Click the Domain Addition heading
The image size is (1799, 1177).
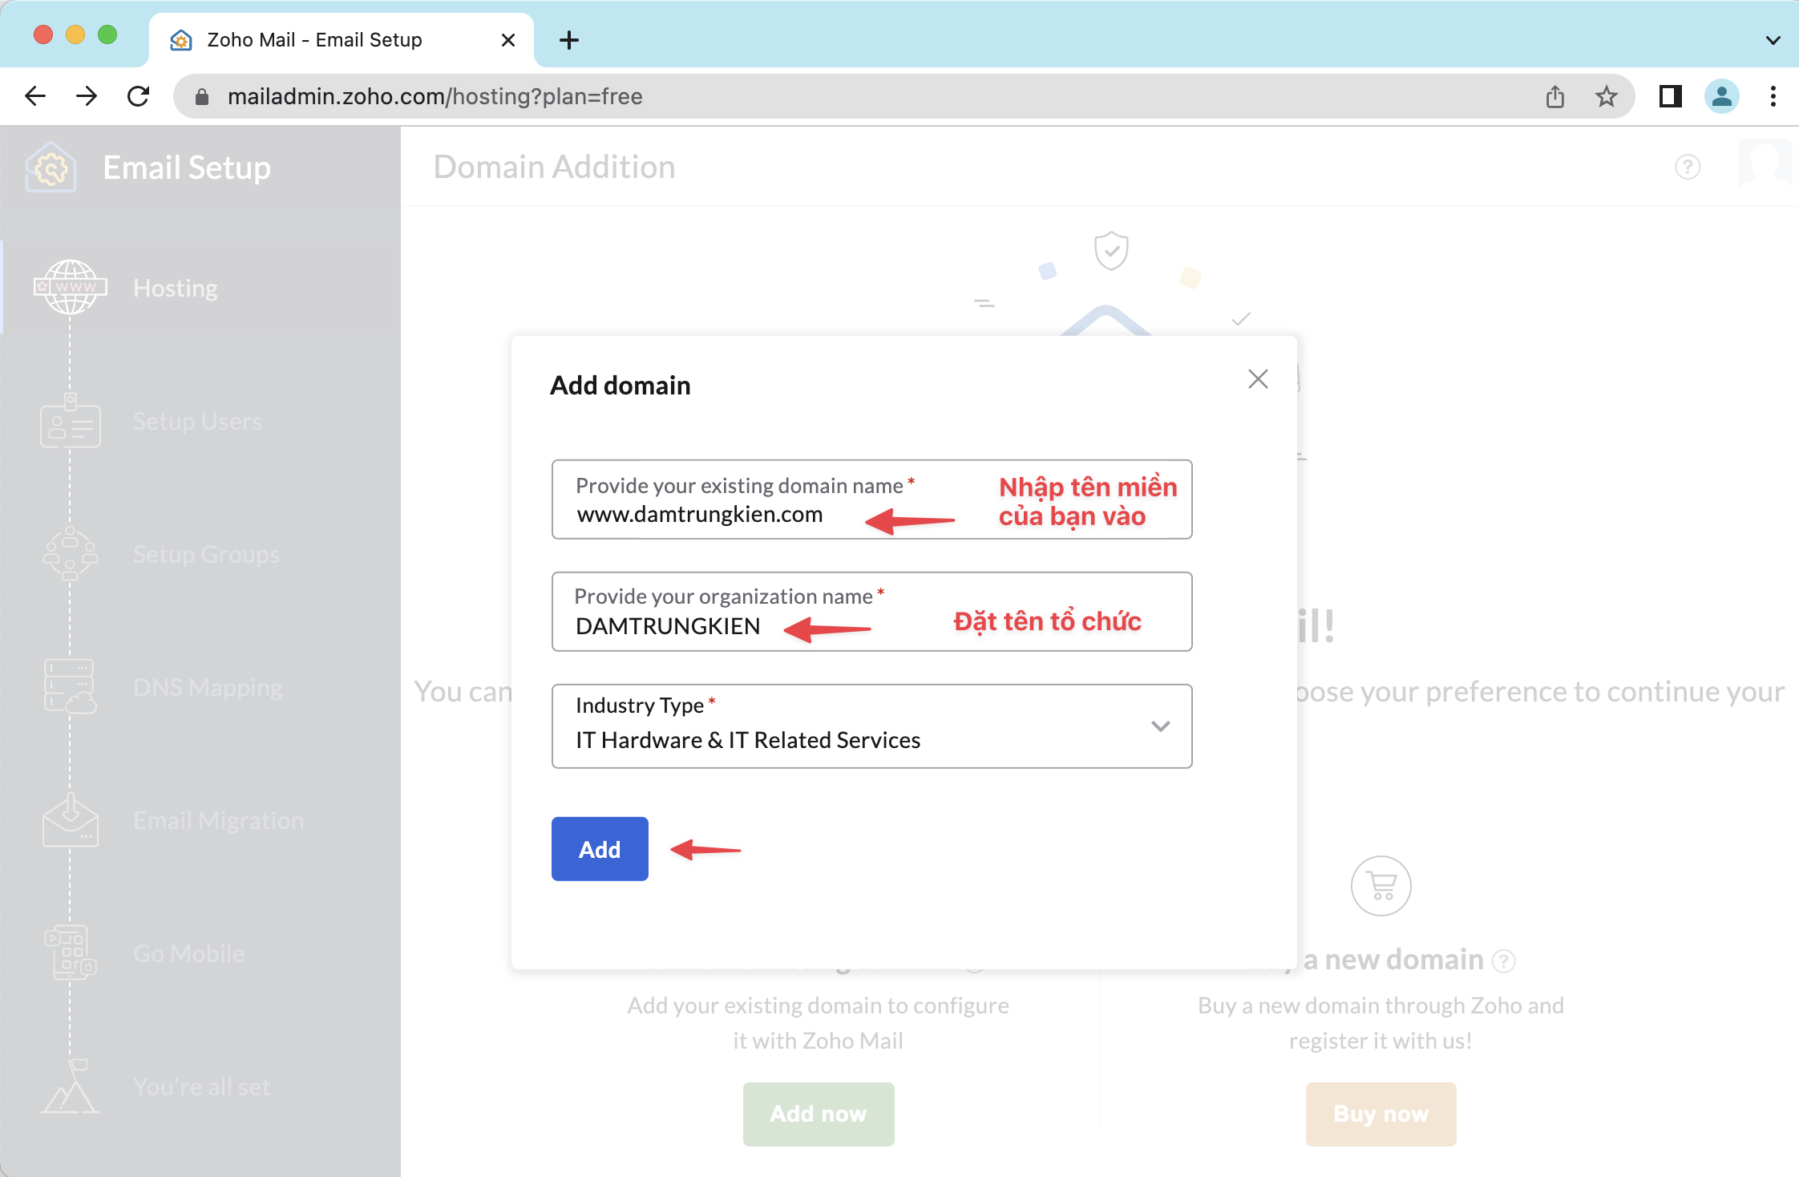point(554,167)
